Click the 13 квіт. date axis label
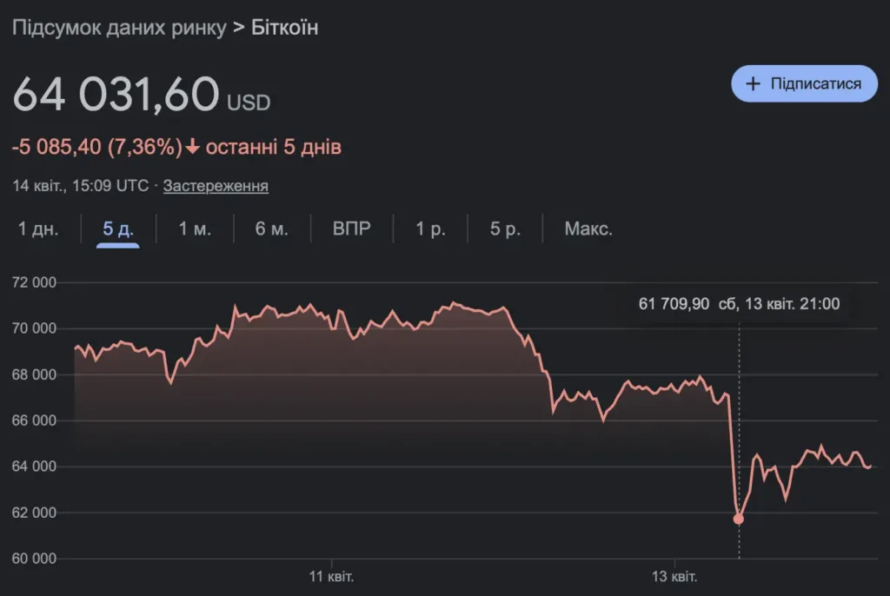Screen dimensions: 890x596 tap(675, 576)
